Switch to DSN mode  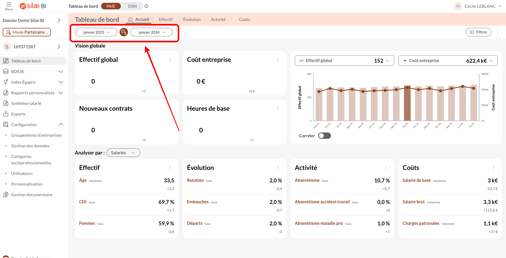(132, 6)
